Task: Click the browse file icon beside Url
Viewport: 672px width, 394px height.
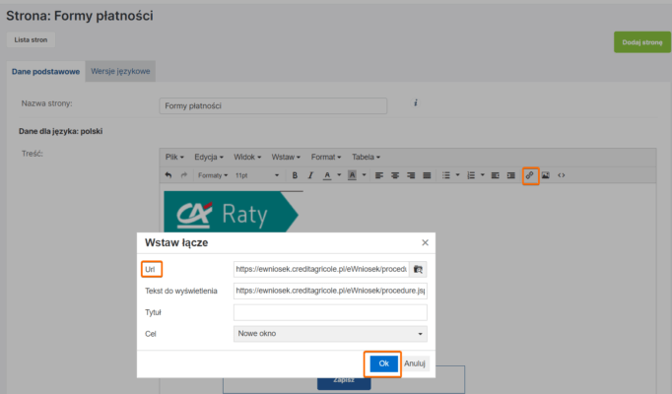Action: click(418, 269)
